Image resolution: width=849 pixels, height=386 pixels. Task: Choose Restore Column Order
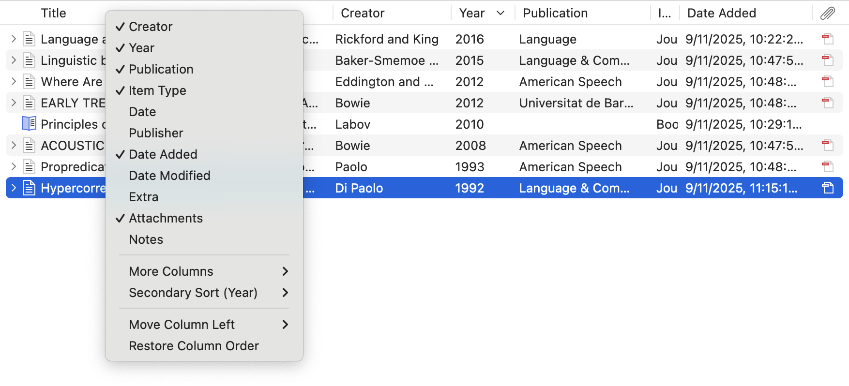(194, 346)
